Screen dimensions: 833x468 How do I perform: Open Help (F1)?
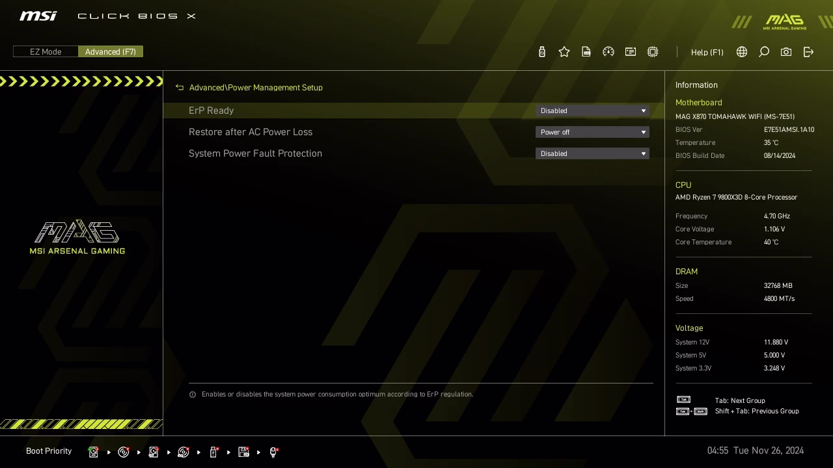(707, 52)
